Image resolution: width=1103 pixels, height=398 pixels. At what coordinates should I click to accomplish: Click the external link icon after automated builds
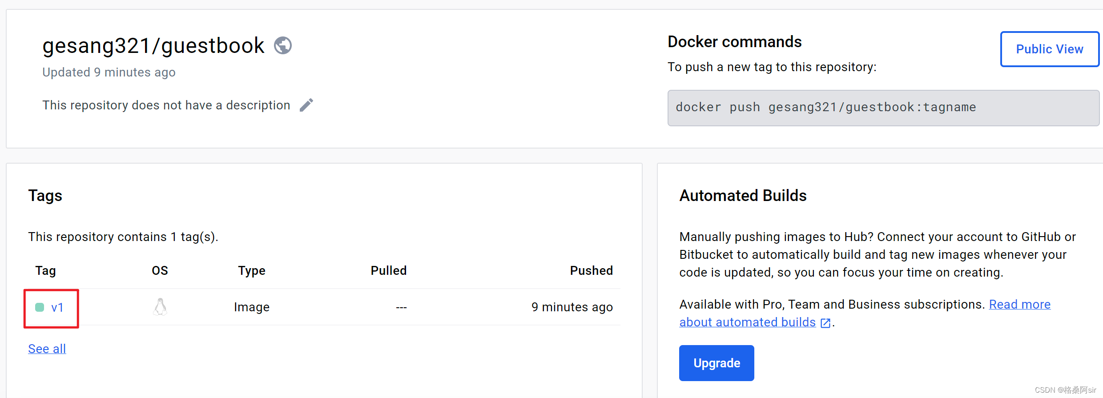[825, 323]
